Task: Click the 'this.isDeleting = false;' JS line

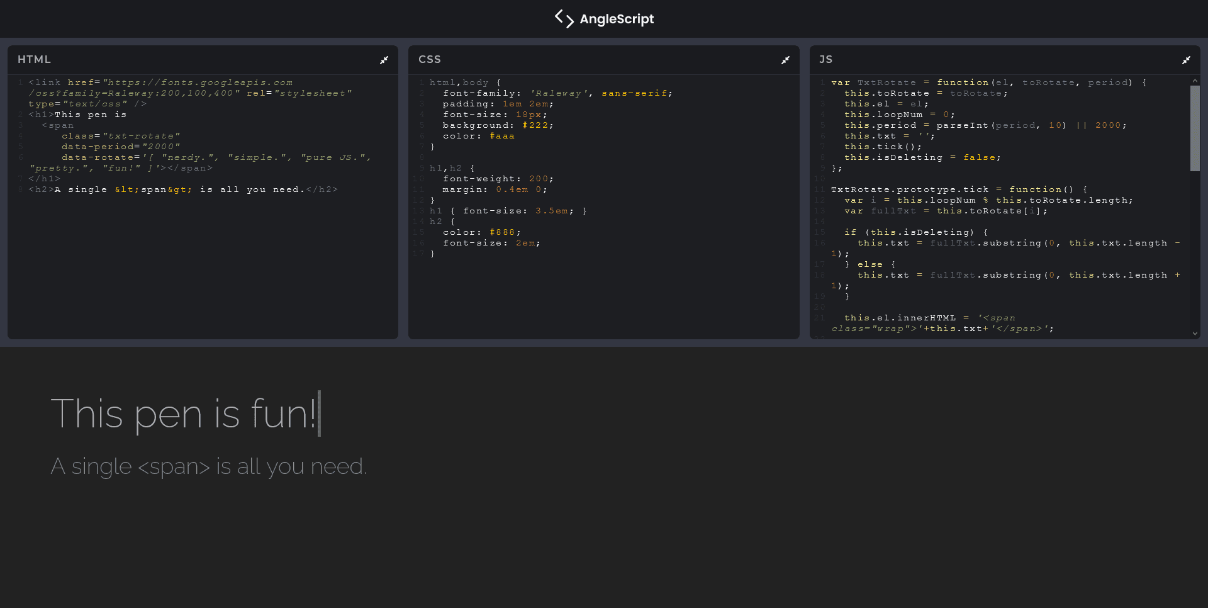Action: [922, 157]
